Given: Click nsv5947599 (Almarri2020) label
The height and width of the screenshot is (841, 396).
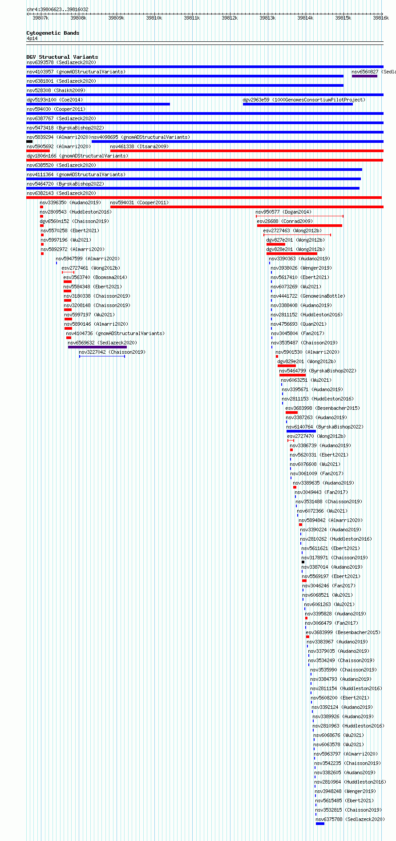Looking at the screenshot, I should tap(88, 259).
